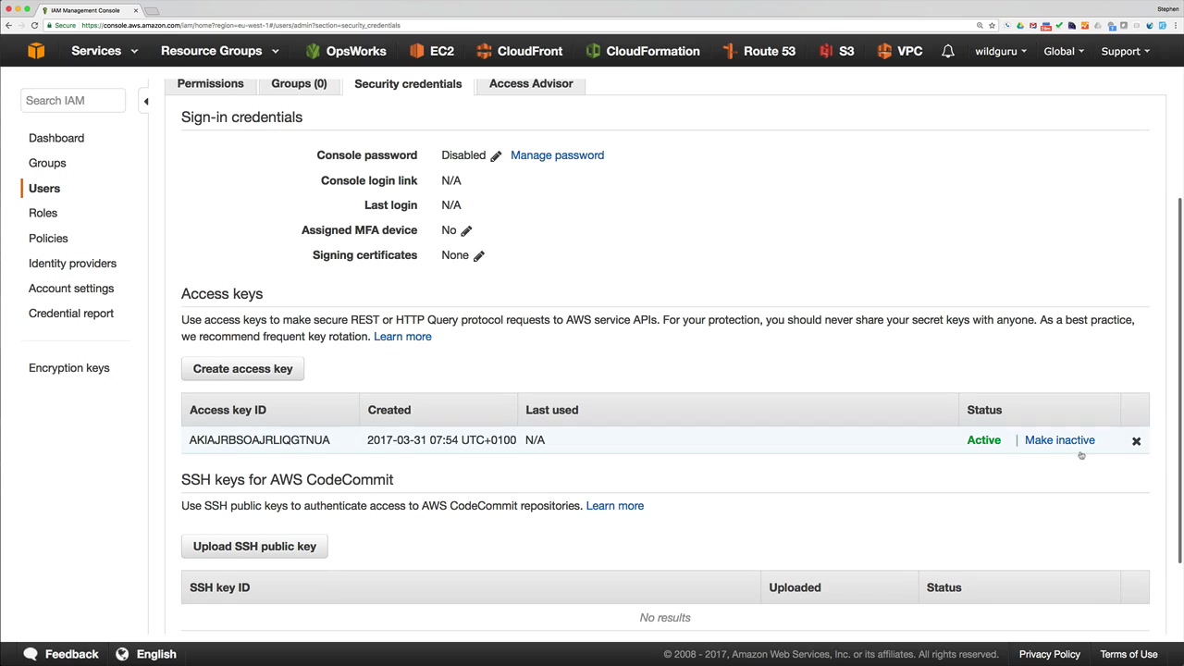Click the Manage password link
The width and height of the screenshot is (1184, 666).
tap(557, 155)
